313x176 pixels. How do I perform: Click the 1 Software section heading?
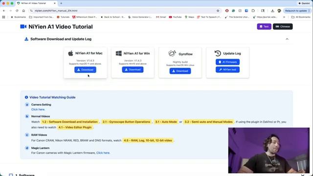tap(25, 175)
